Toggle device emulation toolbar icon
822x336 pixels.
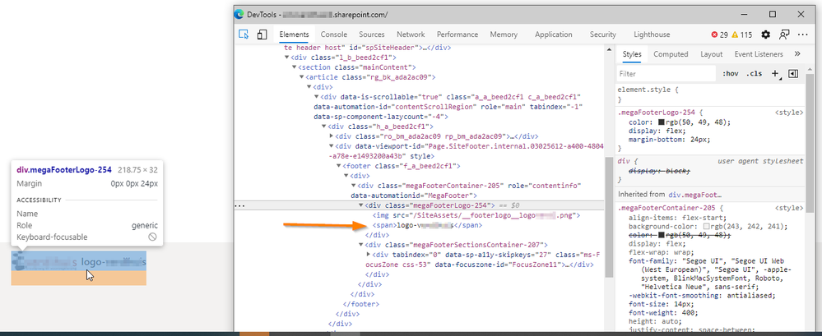(x=262, y=35)
